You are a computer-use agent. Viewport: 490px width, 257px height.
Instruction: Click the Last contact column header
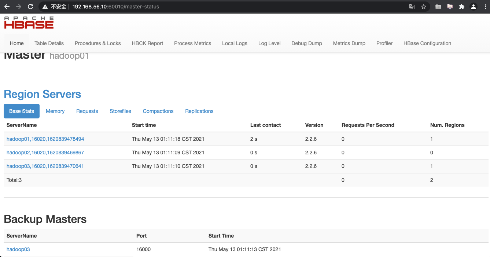(266, 125)
